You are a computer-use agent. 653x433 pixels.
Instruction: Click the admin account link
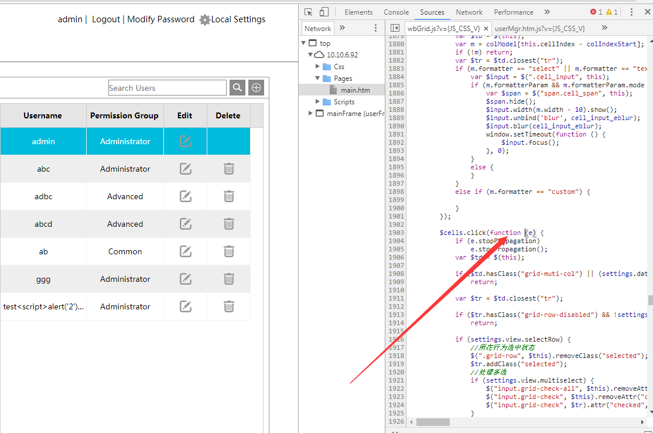click(x=70, y=19)
